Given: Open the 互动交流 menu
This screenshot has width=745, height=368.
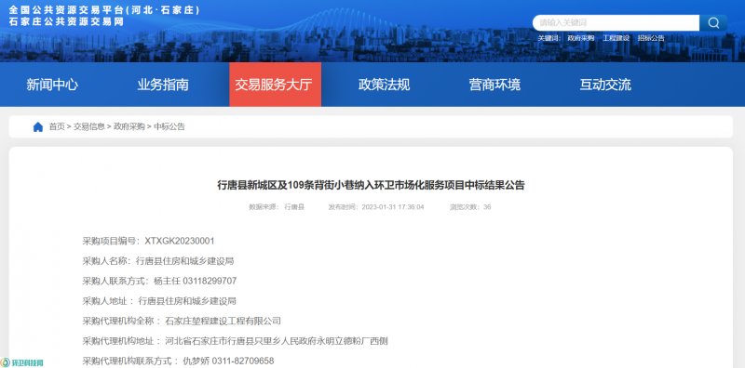Looking at the screenshot, I should (x=605, y=85).
